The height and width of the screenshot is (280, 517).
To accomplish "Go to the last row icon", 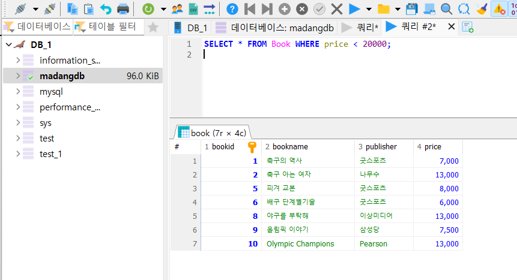I will click(x=267, y=9).
